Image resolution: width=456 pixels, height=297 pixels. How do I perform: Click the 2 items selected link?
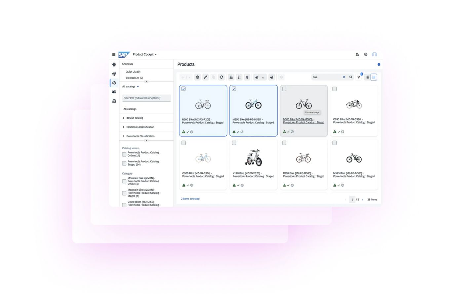190,199
